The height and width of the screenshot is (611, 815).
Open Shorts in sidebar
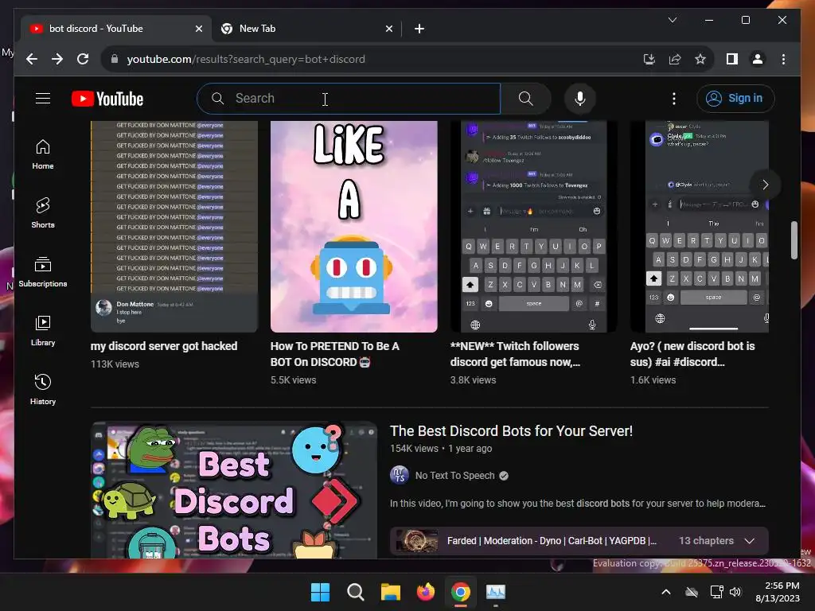43,213
